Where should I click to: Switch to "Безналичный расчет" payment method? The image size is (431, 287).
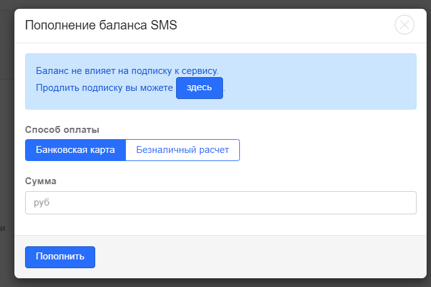pyautogui.click(x=182, y=150)
